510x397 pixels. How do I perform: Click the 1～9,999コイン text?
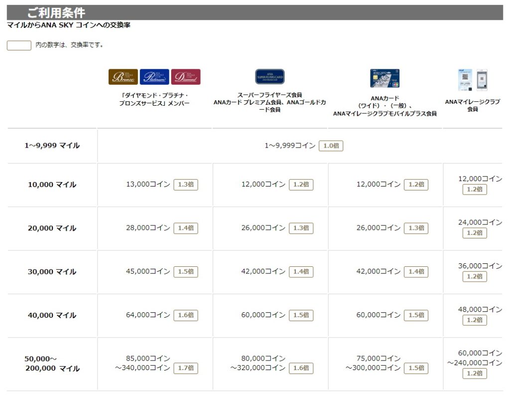click(290, 146)
